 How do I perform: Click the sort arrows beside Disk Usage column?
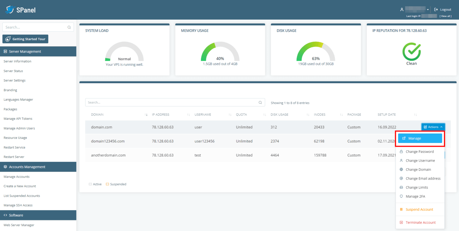click(x=308, y=115)
